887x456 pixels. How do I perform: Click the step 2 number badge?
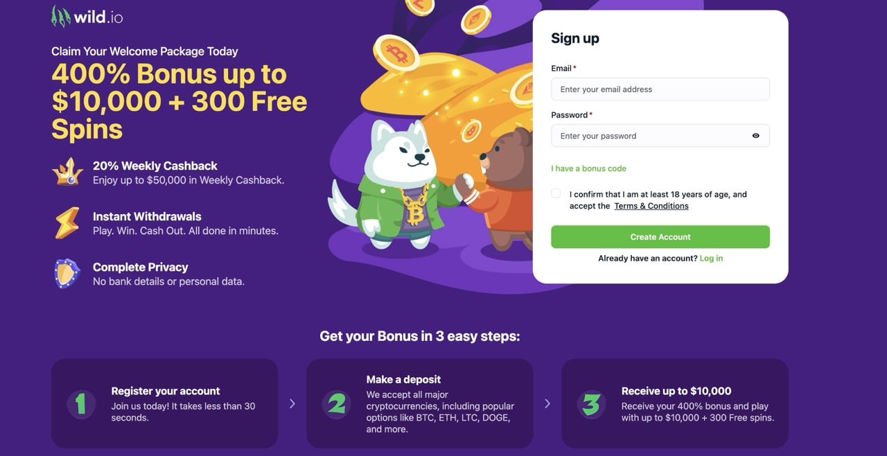click(337, 404)
